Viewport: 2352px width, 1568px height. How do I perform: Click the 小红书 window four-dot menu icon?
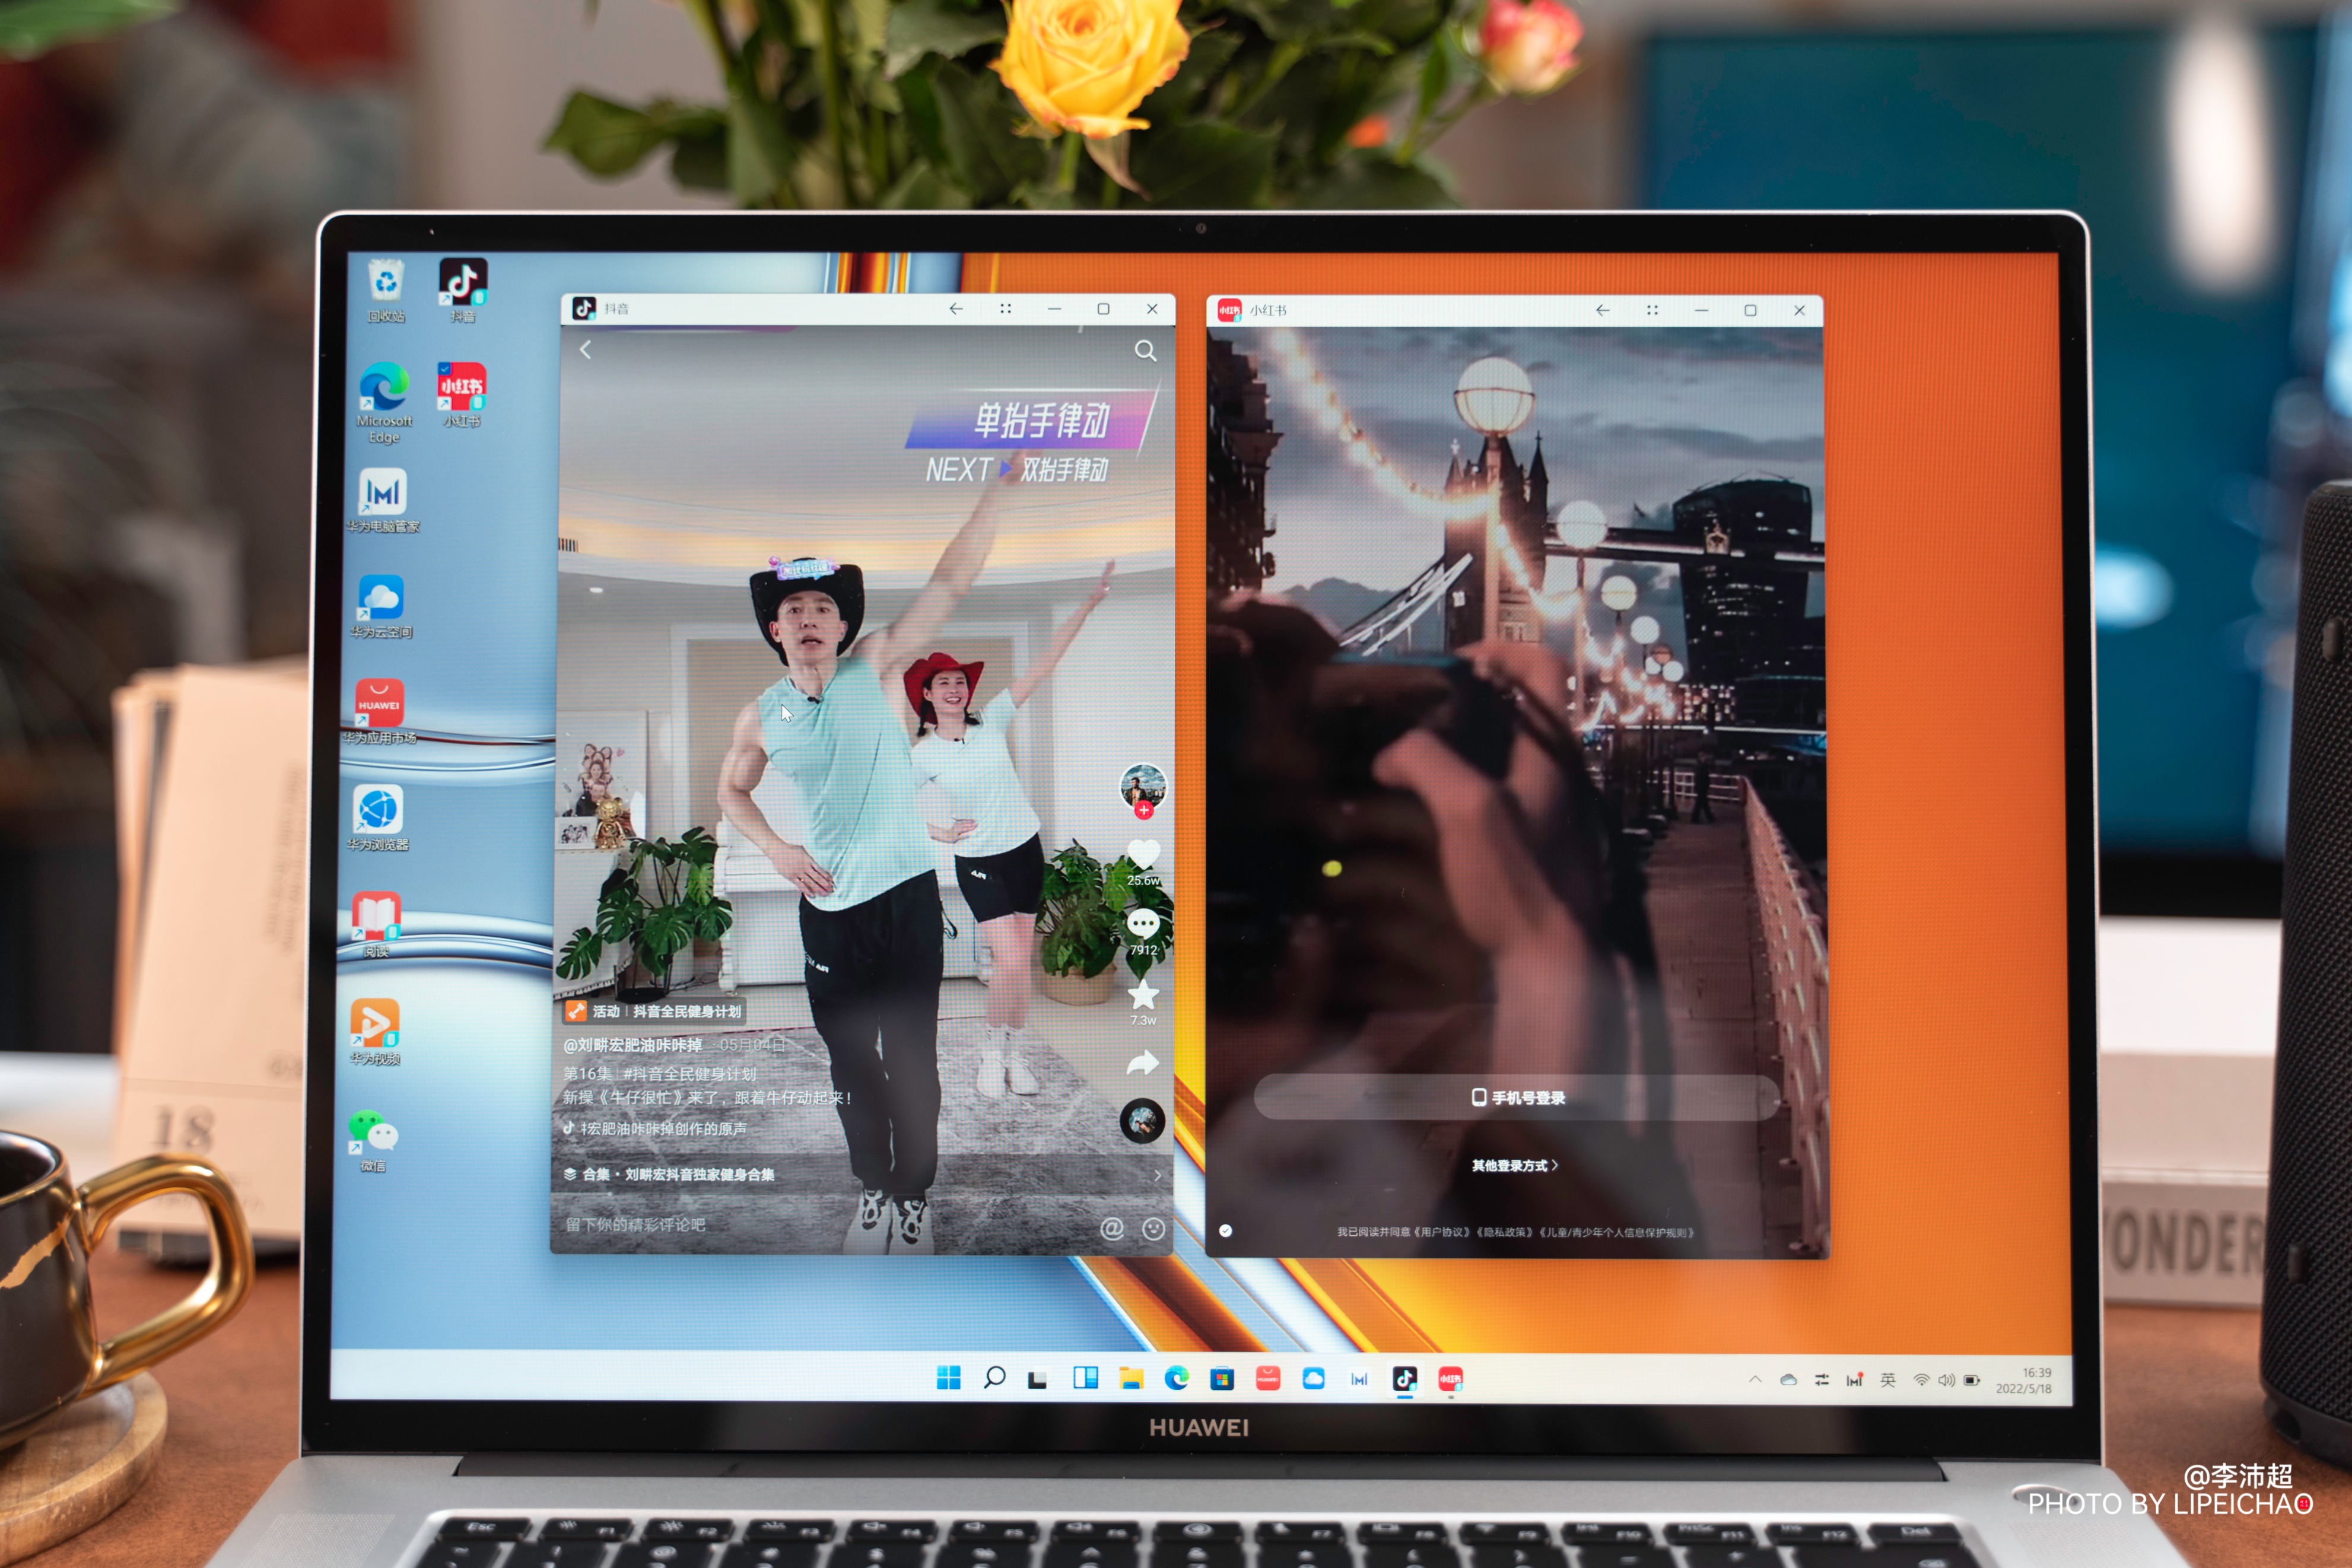point(1652,310)
